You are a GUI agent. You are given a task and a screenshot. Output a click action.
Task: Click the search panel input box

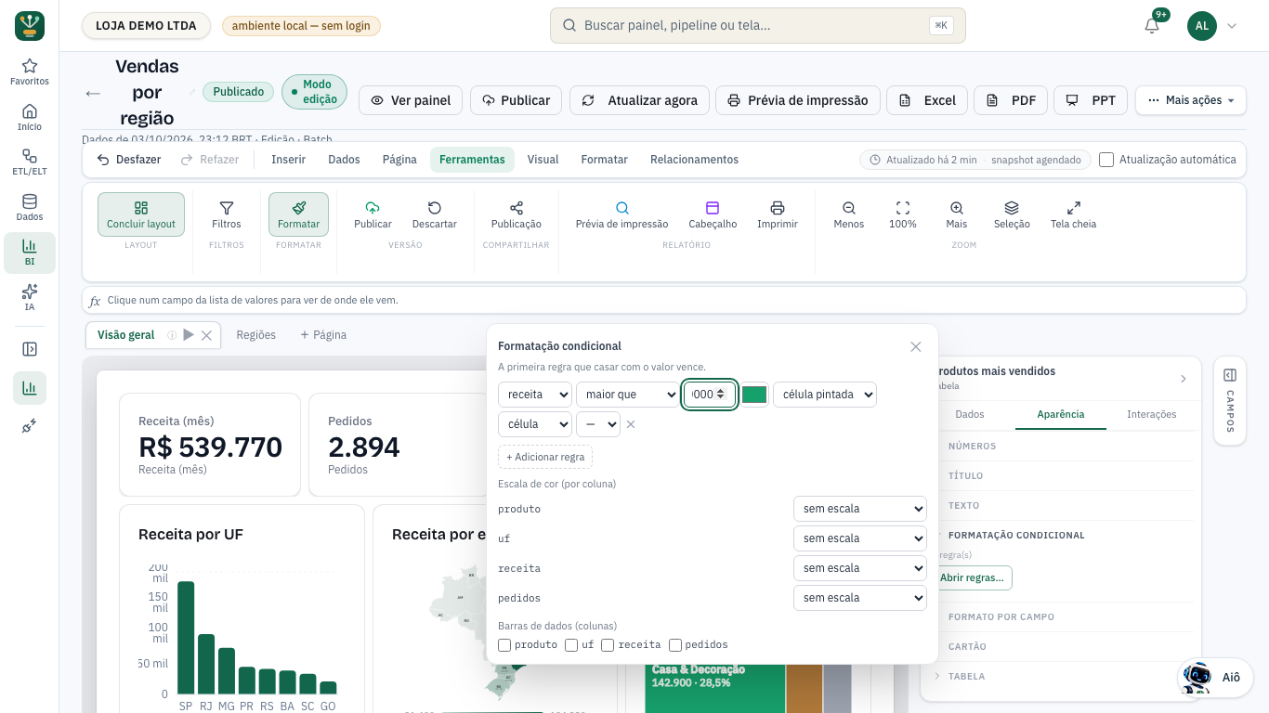(758, 26)
